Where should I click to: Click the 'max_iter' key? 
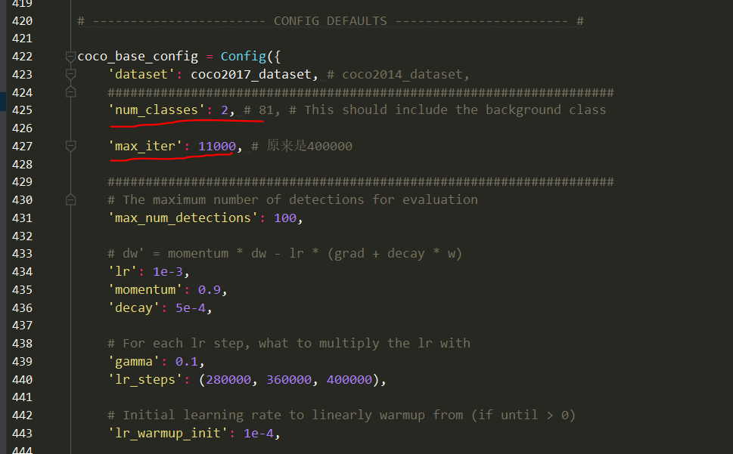(x=145, y=147)
